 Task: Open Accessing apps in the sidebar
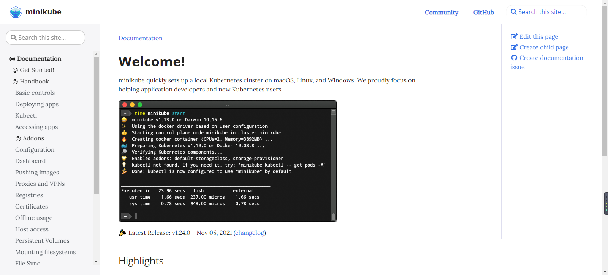click(36, 127)
